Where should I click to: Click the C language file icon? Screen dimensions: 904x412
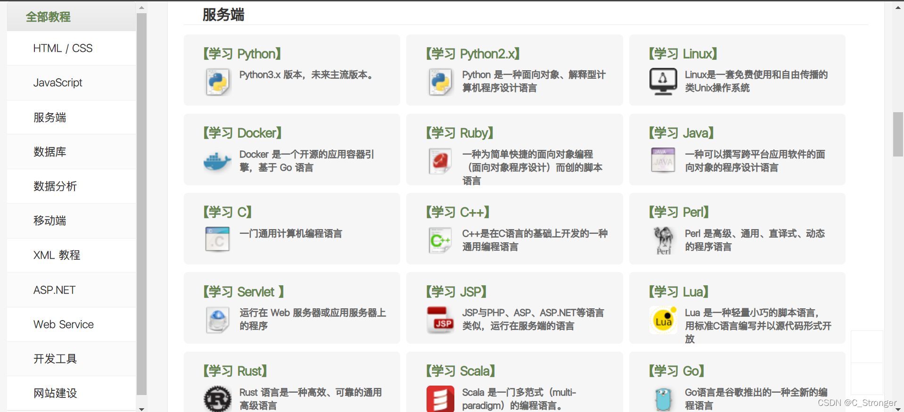(218, 239)
